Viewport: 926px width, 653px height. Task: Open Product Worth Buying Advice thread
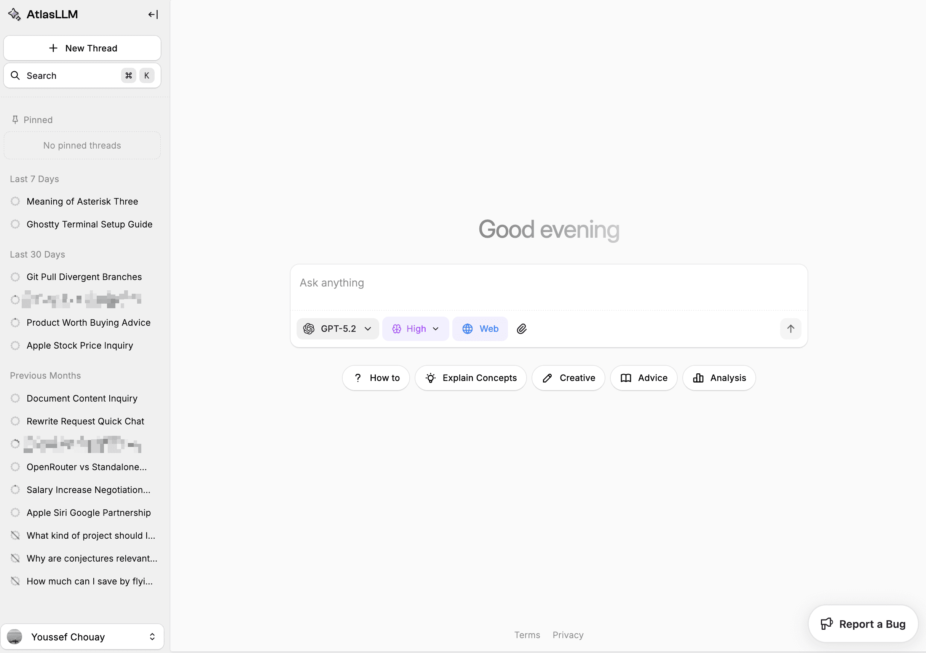click(x=82, y=322)
